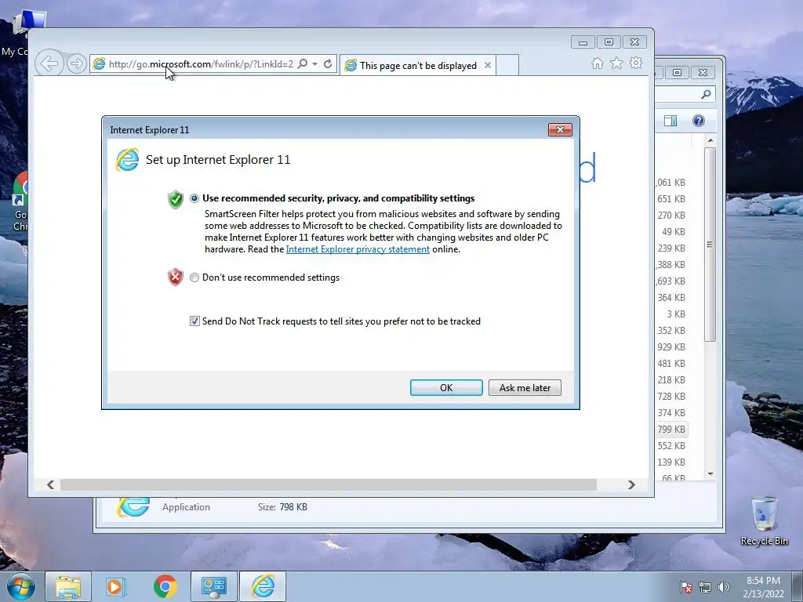Click the green shield recommended icon

coord(176,199)
